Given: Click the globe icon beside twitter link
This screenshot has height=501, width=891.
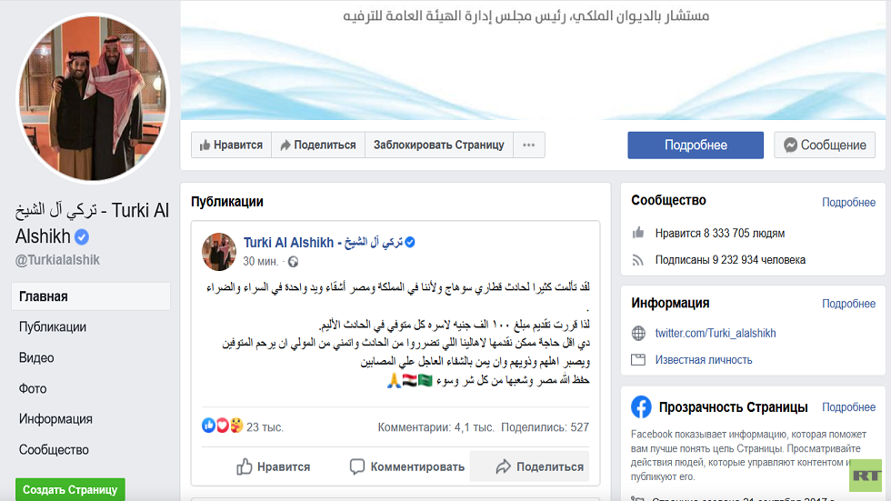Looking at the screenshot, I should (638, 334).
